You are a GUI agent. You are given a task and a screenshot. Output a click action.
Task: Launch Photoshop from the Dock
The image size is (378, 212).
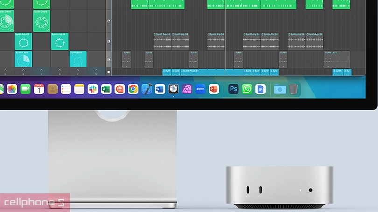(x=233, y=89)
